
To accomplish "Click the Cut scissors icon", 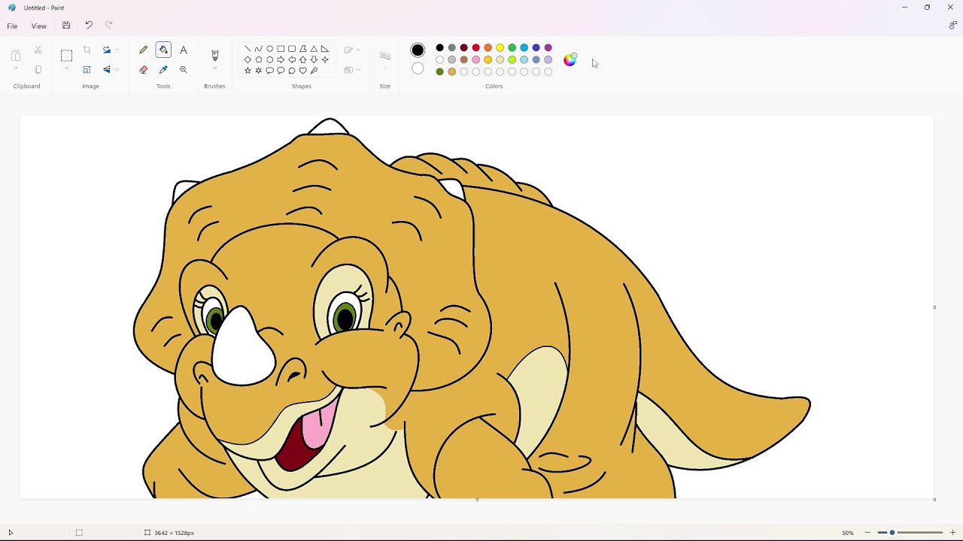I will tap(38, 50).
